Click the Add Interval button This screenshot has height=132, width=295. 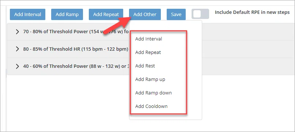tap(27, 15)
